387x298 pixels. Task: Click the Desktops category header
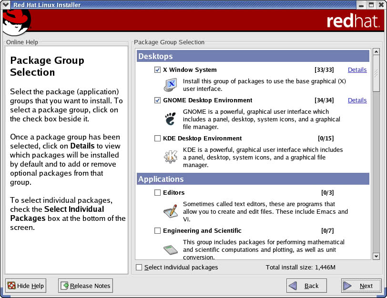(253, 56)
